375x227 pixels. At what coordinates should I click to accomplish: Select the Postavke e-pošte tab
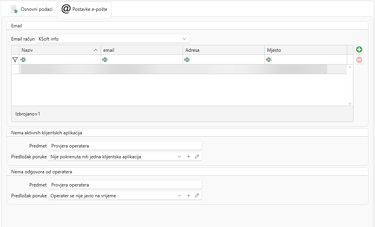(85, 9)
